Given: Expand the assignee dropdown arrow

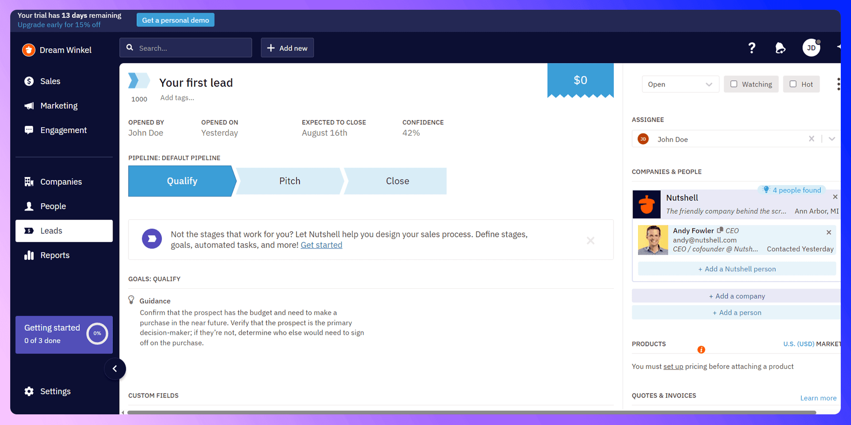Looking at the screenshot, I should 831,139.
